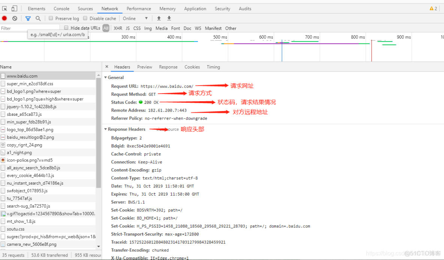This screenshot has width=444, height=260.
Task: Open the Security panel tab
Action: click(222, 9)
